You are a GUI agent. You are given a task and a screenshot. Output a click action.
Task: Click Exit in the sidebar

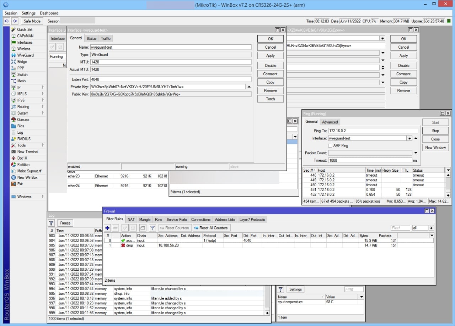(20, 184)
